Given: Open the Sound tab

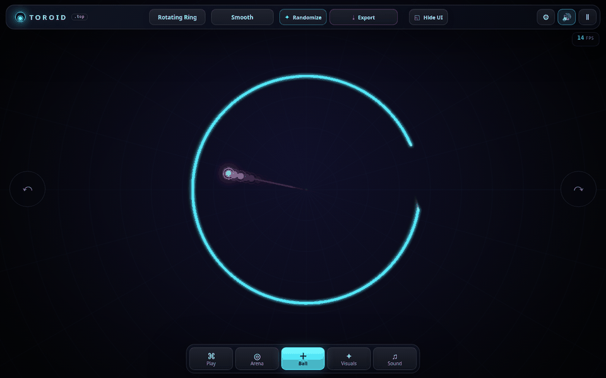Looking at the screenshot, I should [395, 358].
